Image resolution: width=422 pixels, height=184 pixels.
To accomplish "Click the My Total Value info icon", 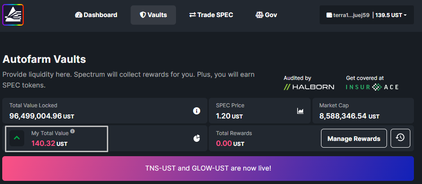I will point(73,131).
